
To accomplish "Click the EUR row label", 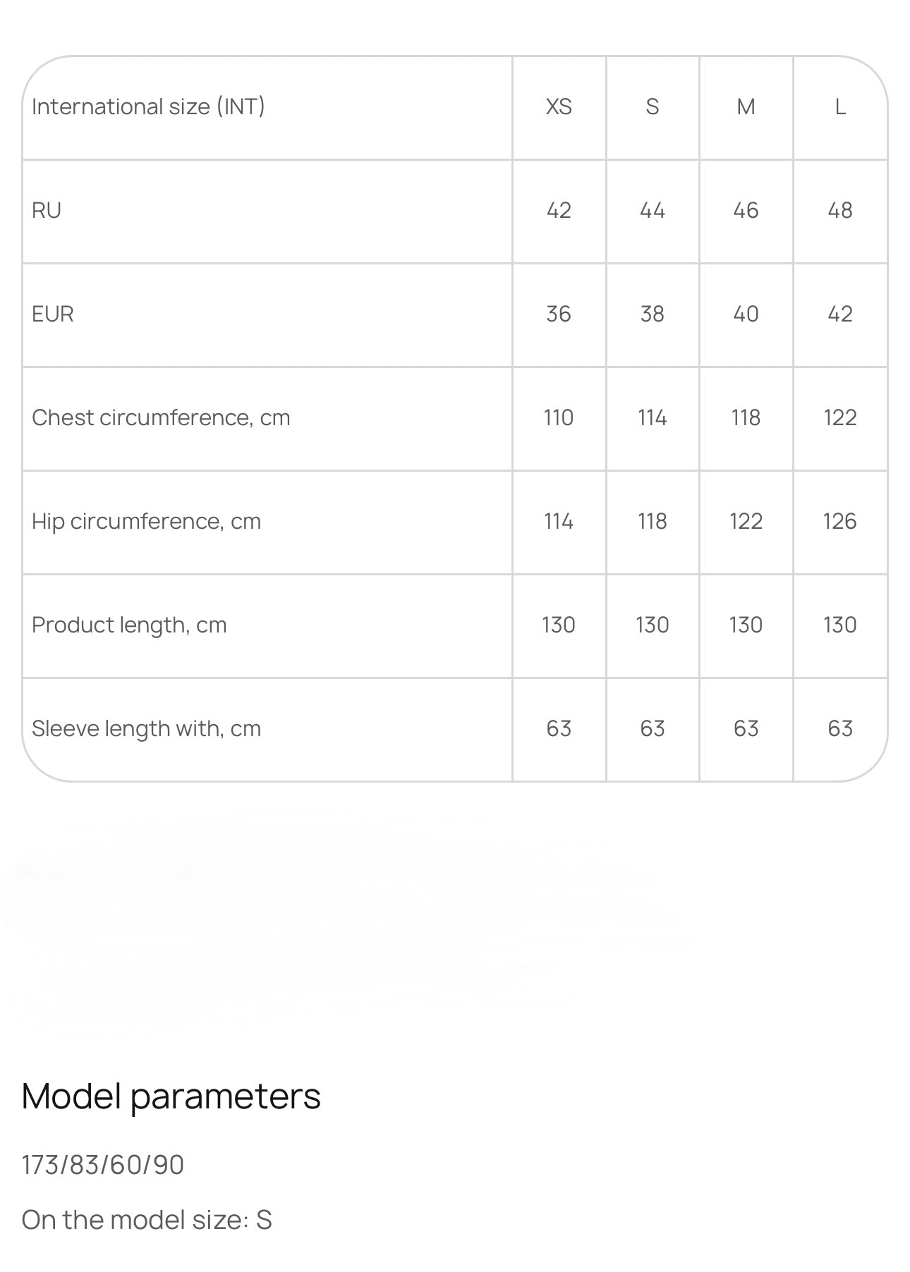I will tap(53, 314).
